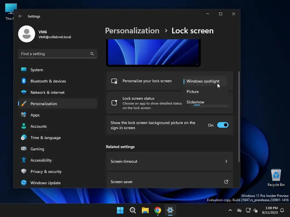Click the search magnifier in Find a setting
The width and height of the screenshot is (290, 217).
[x=92, y=54]
